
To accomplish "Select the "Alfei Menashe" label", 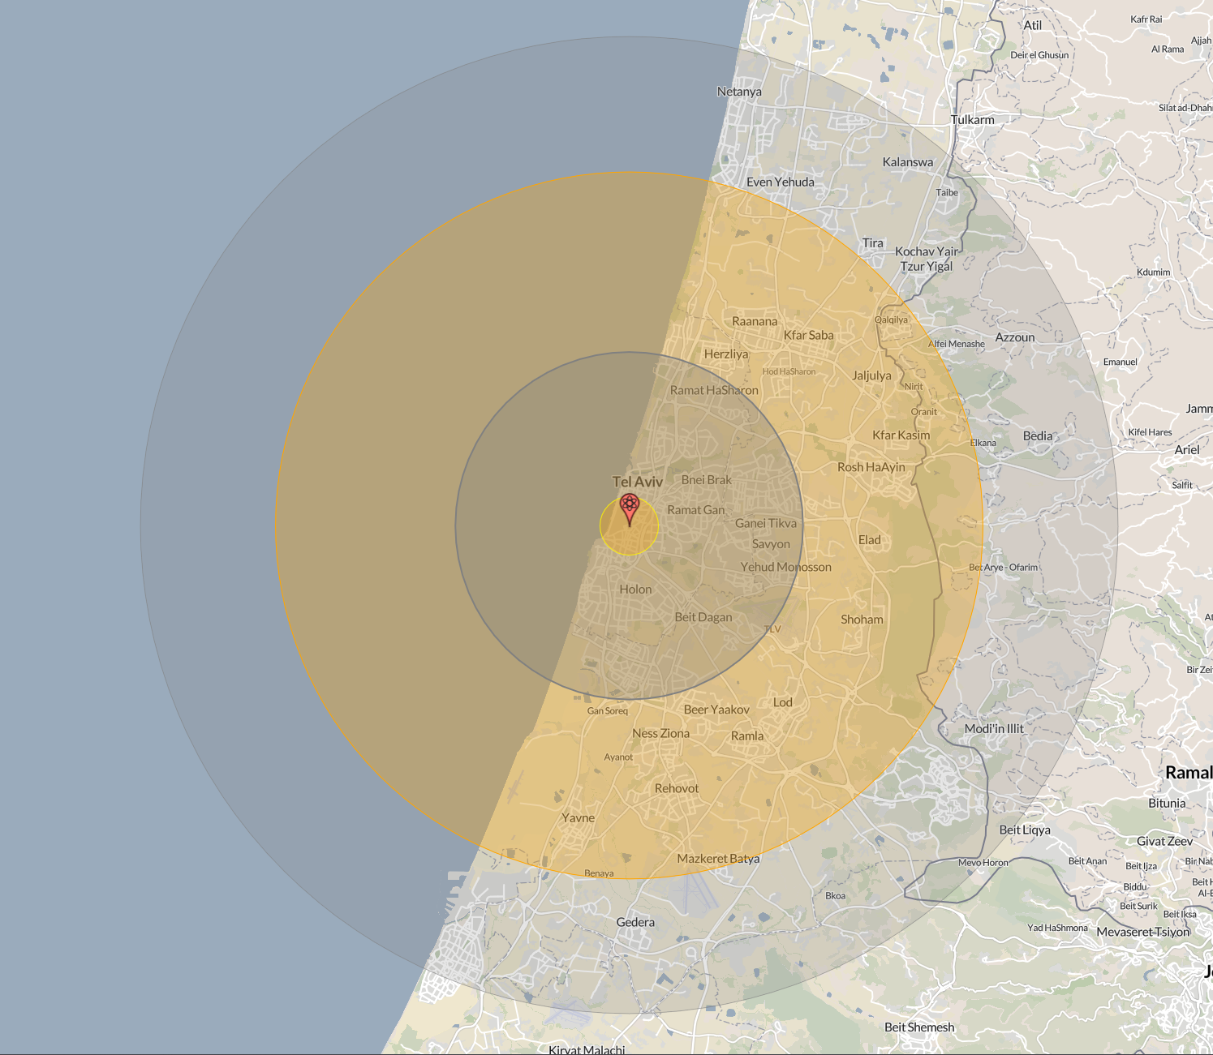I will tap(957, 344).
